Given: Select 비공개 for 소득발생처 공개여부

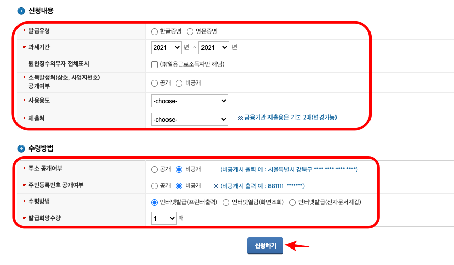Looking at the screenshot, I should coord(179,84).
